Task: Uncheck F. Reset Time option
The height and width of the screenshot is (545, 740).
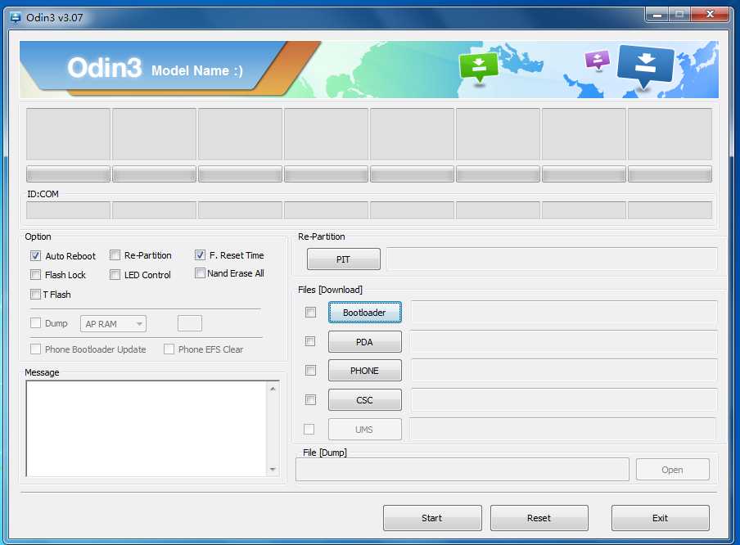Action: pyautogui.click(x=200, y=255)
